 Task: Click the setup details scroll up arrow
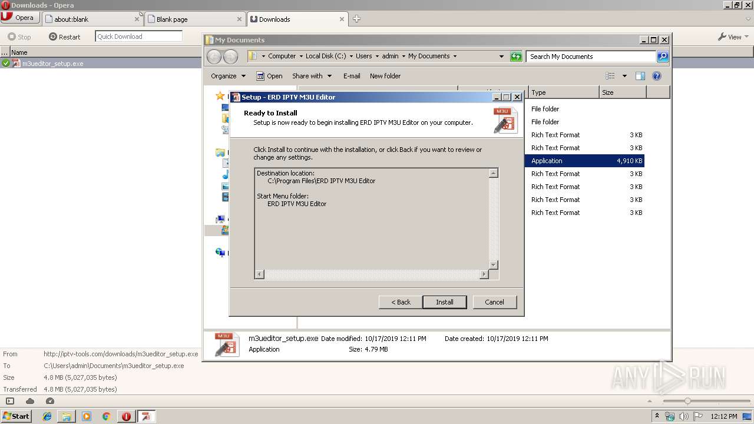(494, 173)
